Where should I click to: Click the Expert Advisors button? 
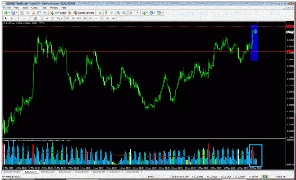[84, 13]
